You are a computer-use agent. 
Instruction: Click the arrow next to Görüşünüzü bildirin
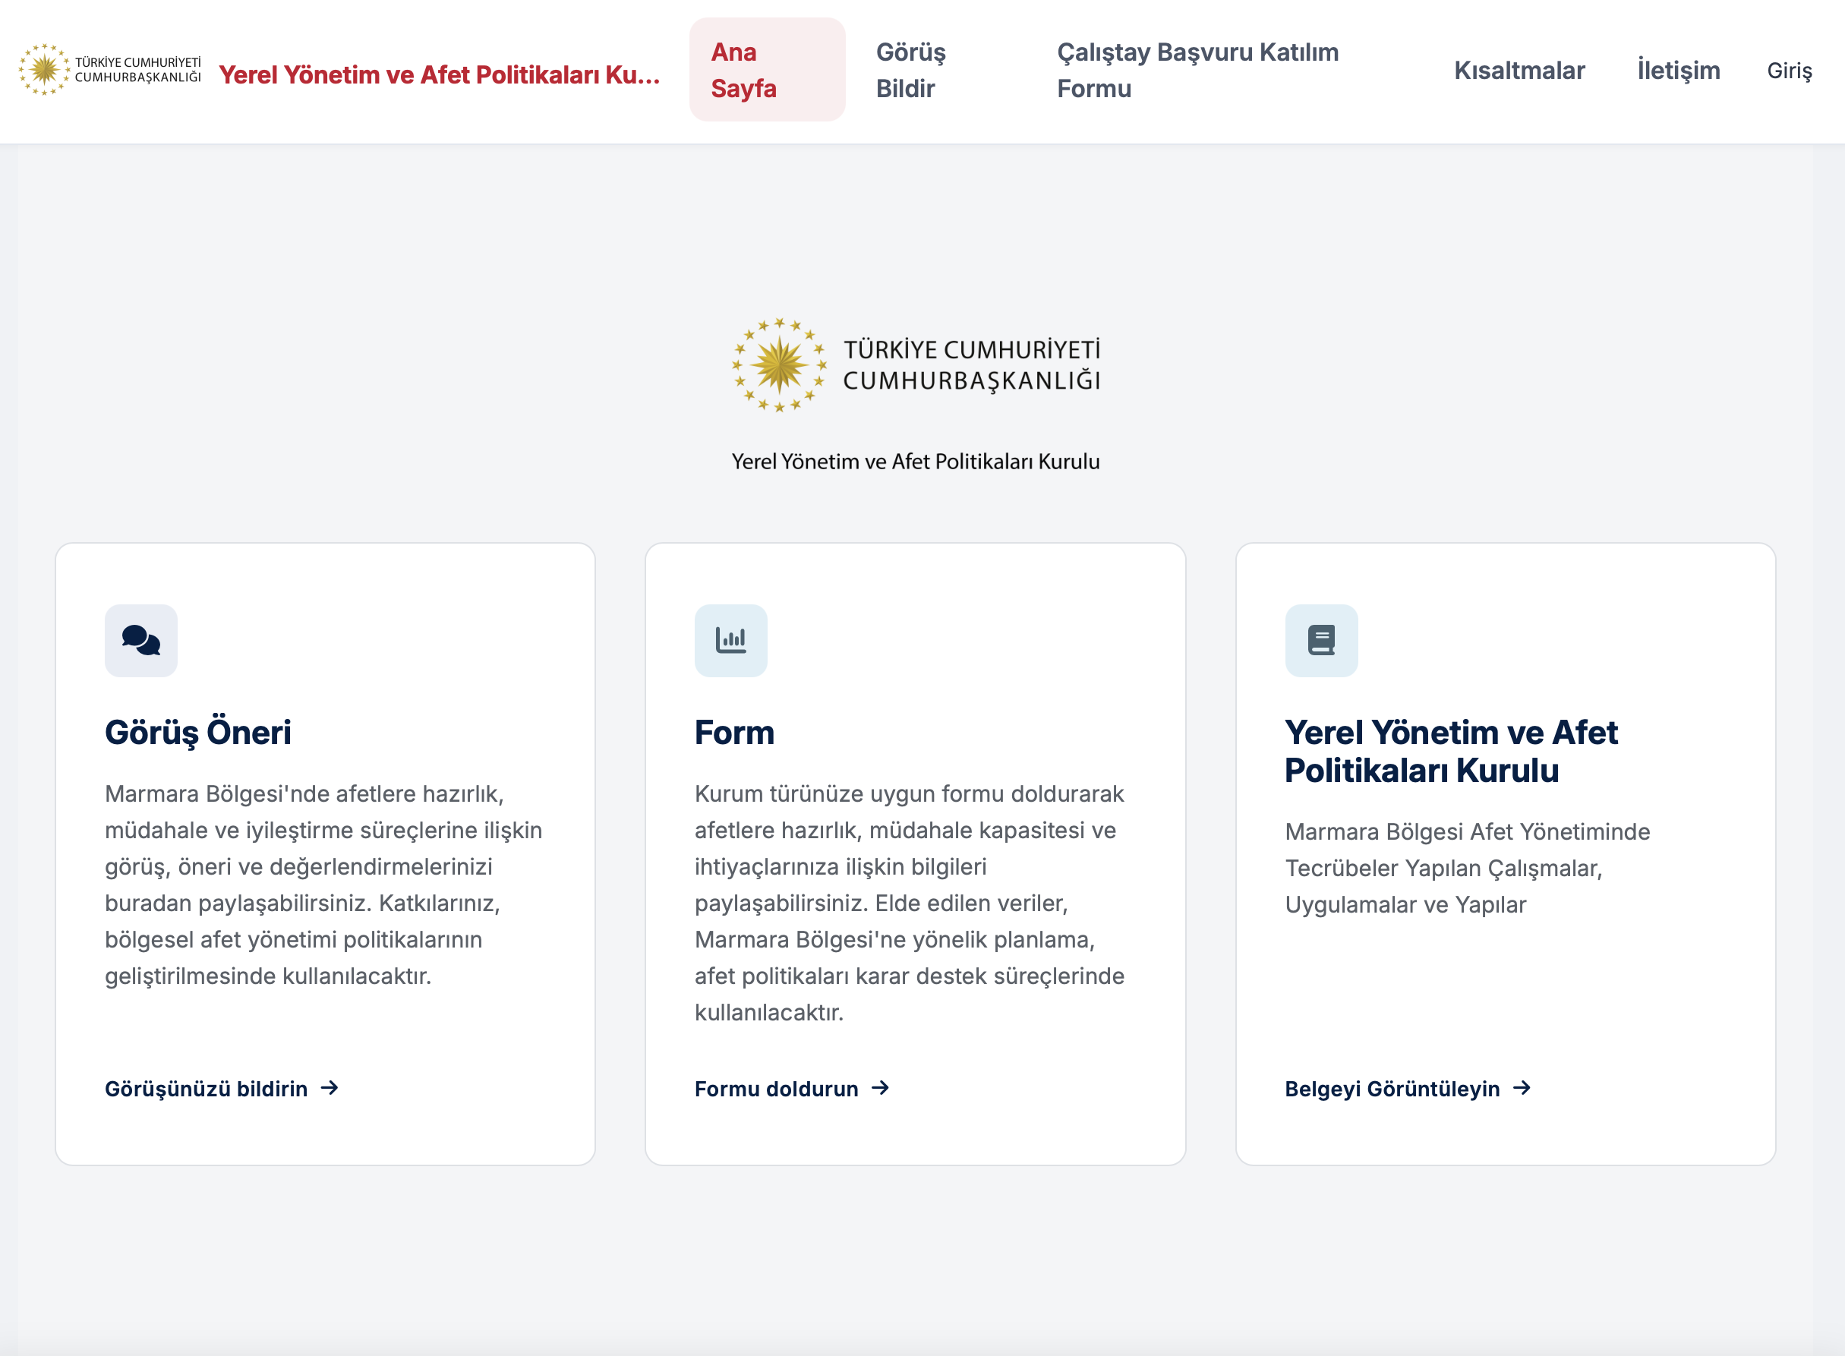pos(329,1087)
